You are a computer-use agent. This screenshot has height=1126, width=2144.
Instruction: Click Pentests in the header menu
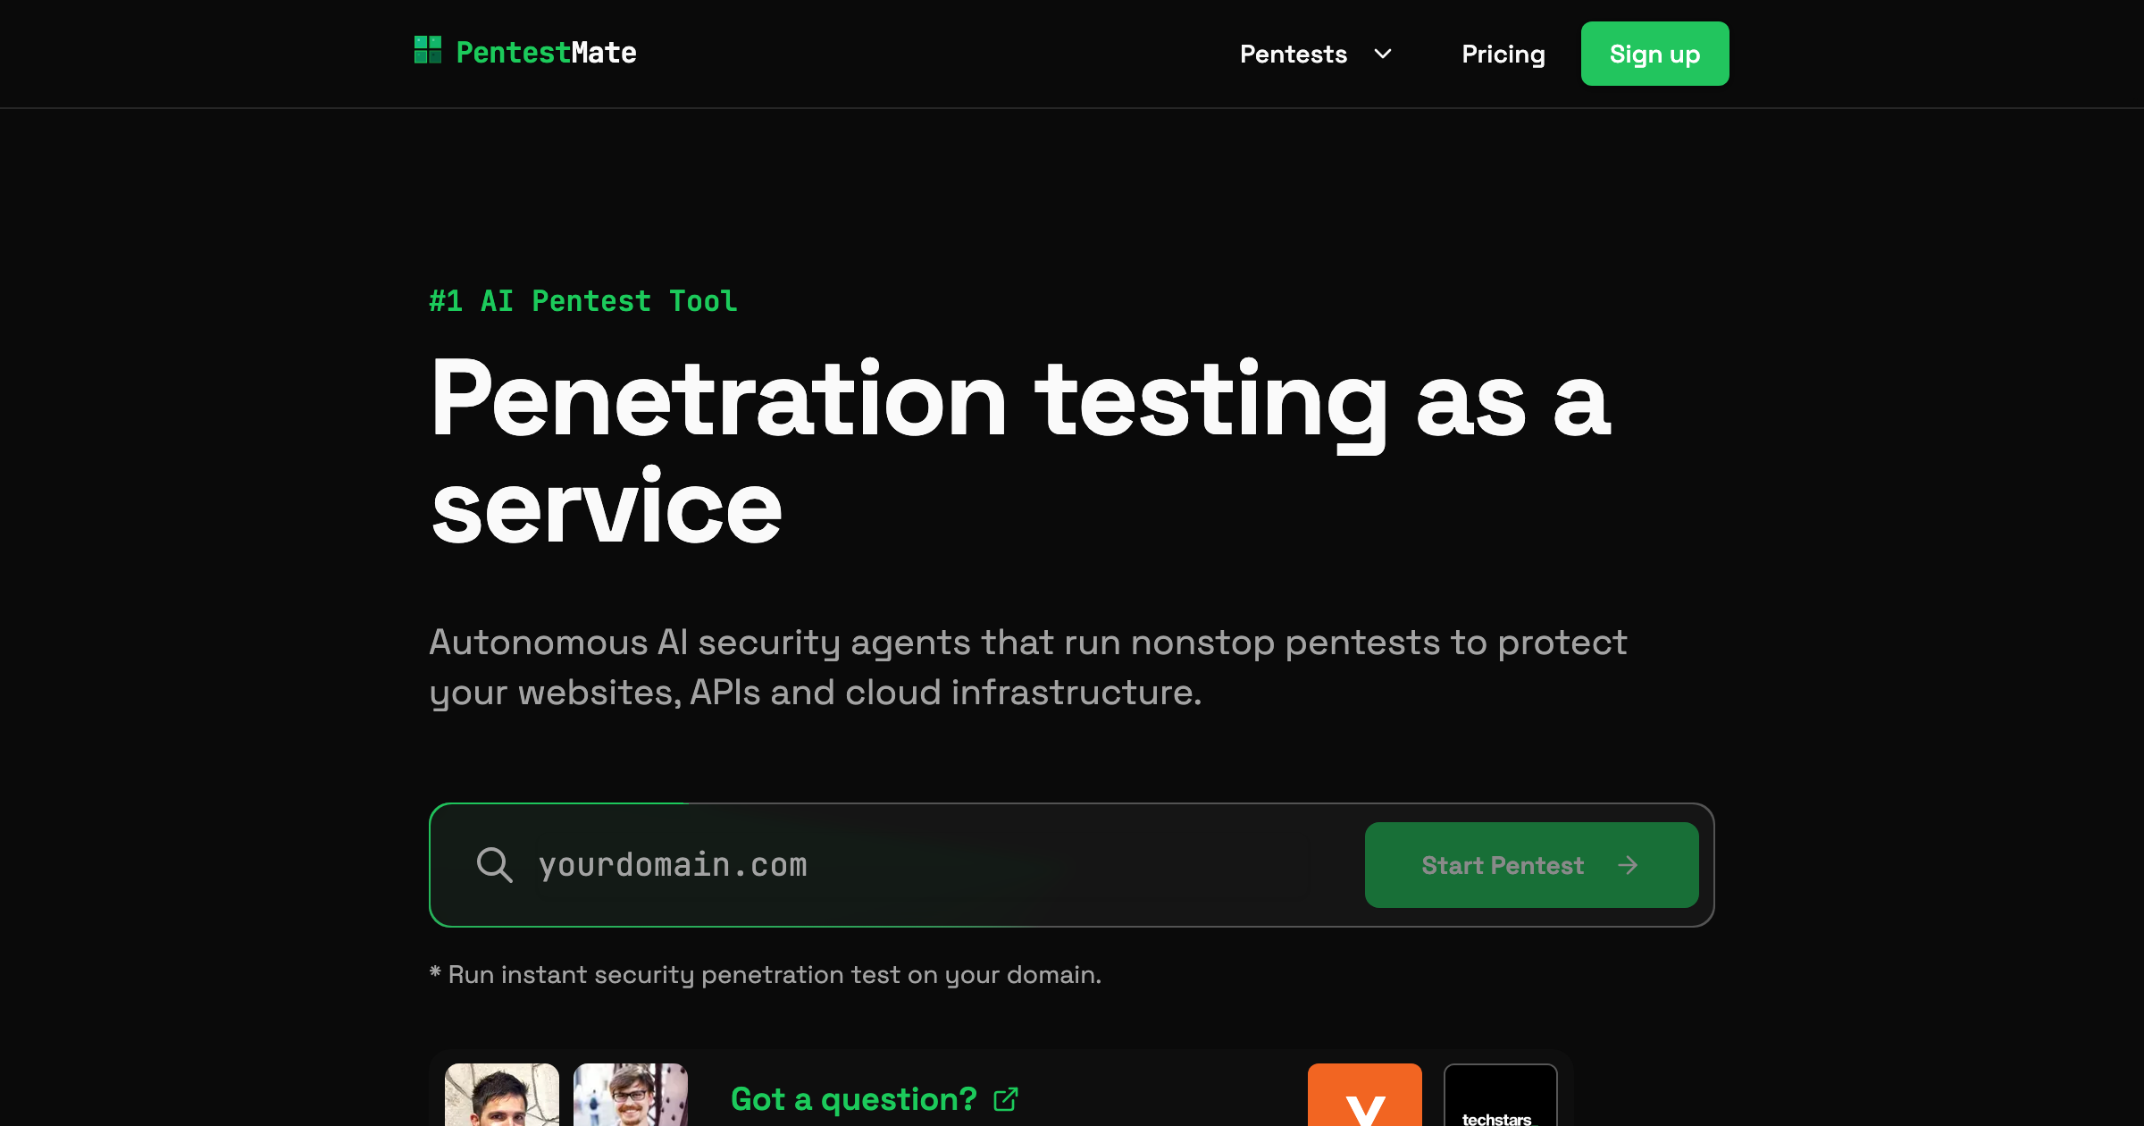pos(1294,54)
